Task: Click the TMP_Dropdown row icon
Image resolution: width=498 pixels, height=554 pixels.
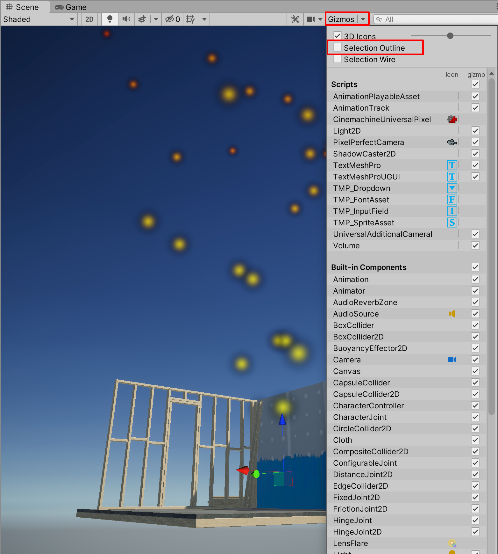Action: [x=452, y=188]
